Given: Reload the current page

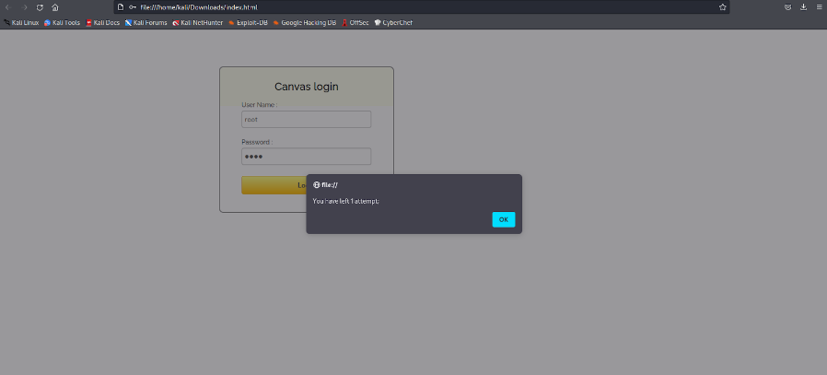Looking at the screenshot, I should (x=40, y=6).
